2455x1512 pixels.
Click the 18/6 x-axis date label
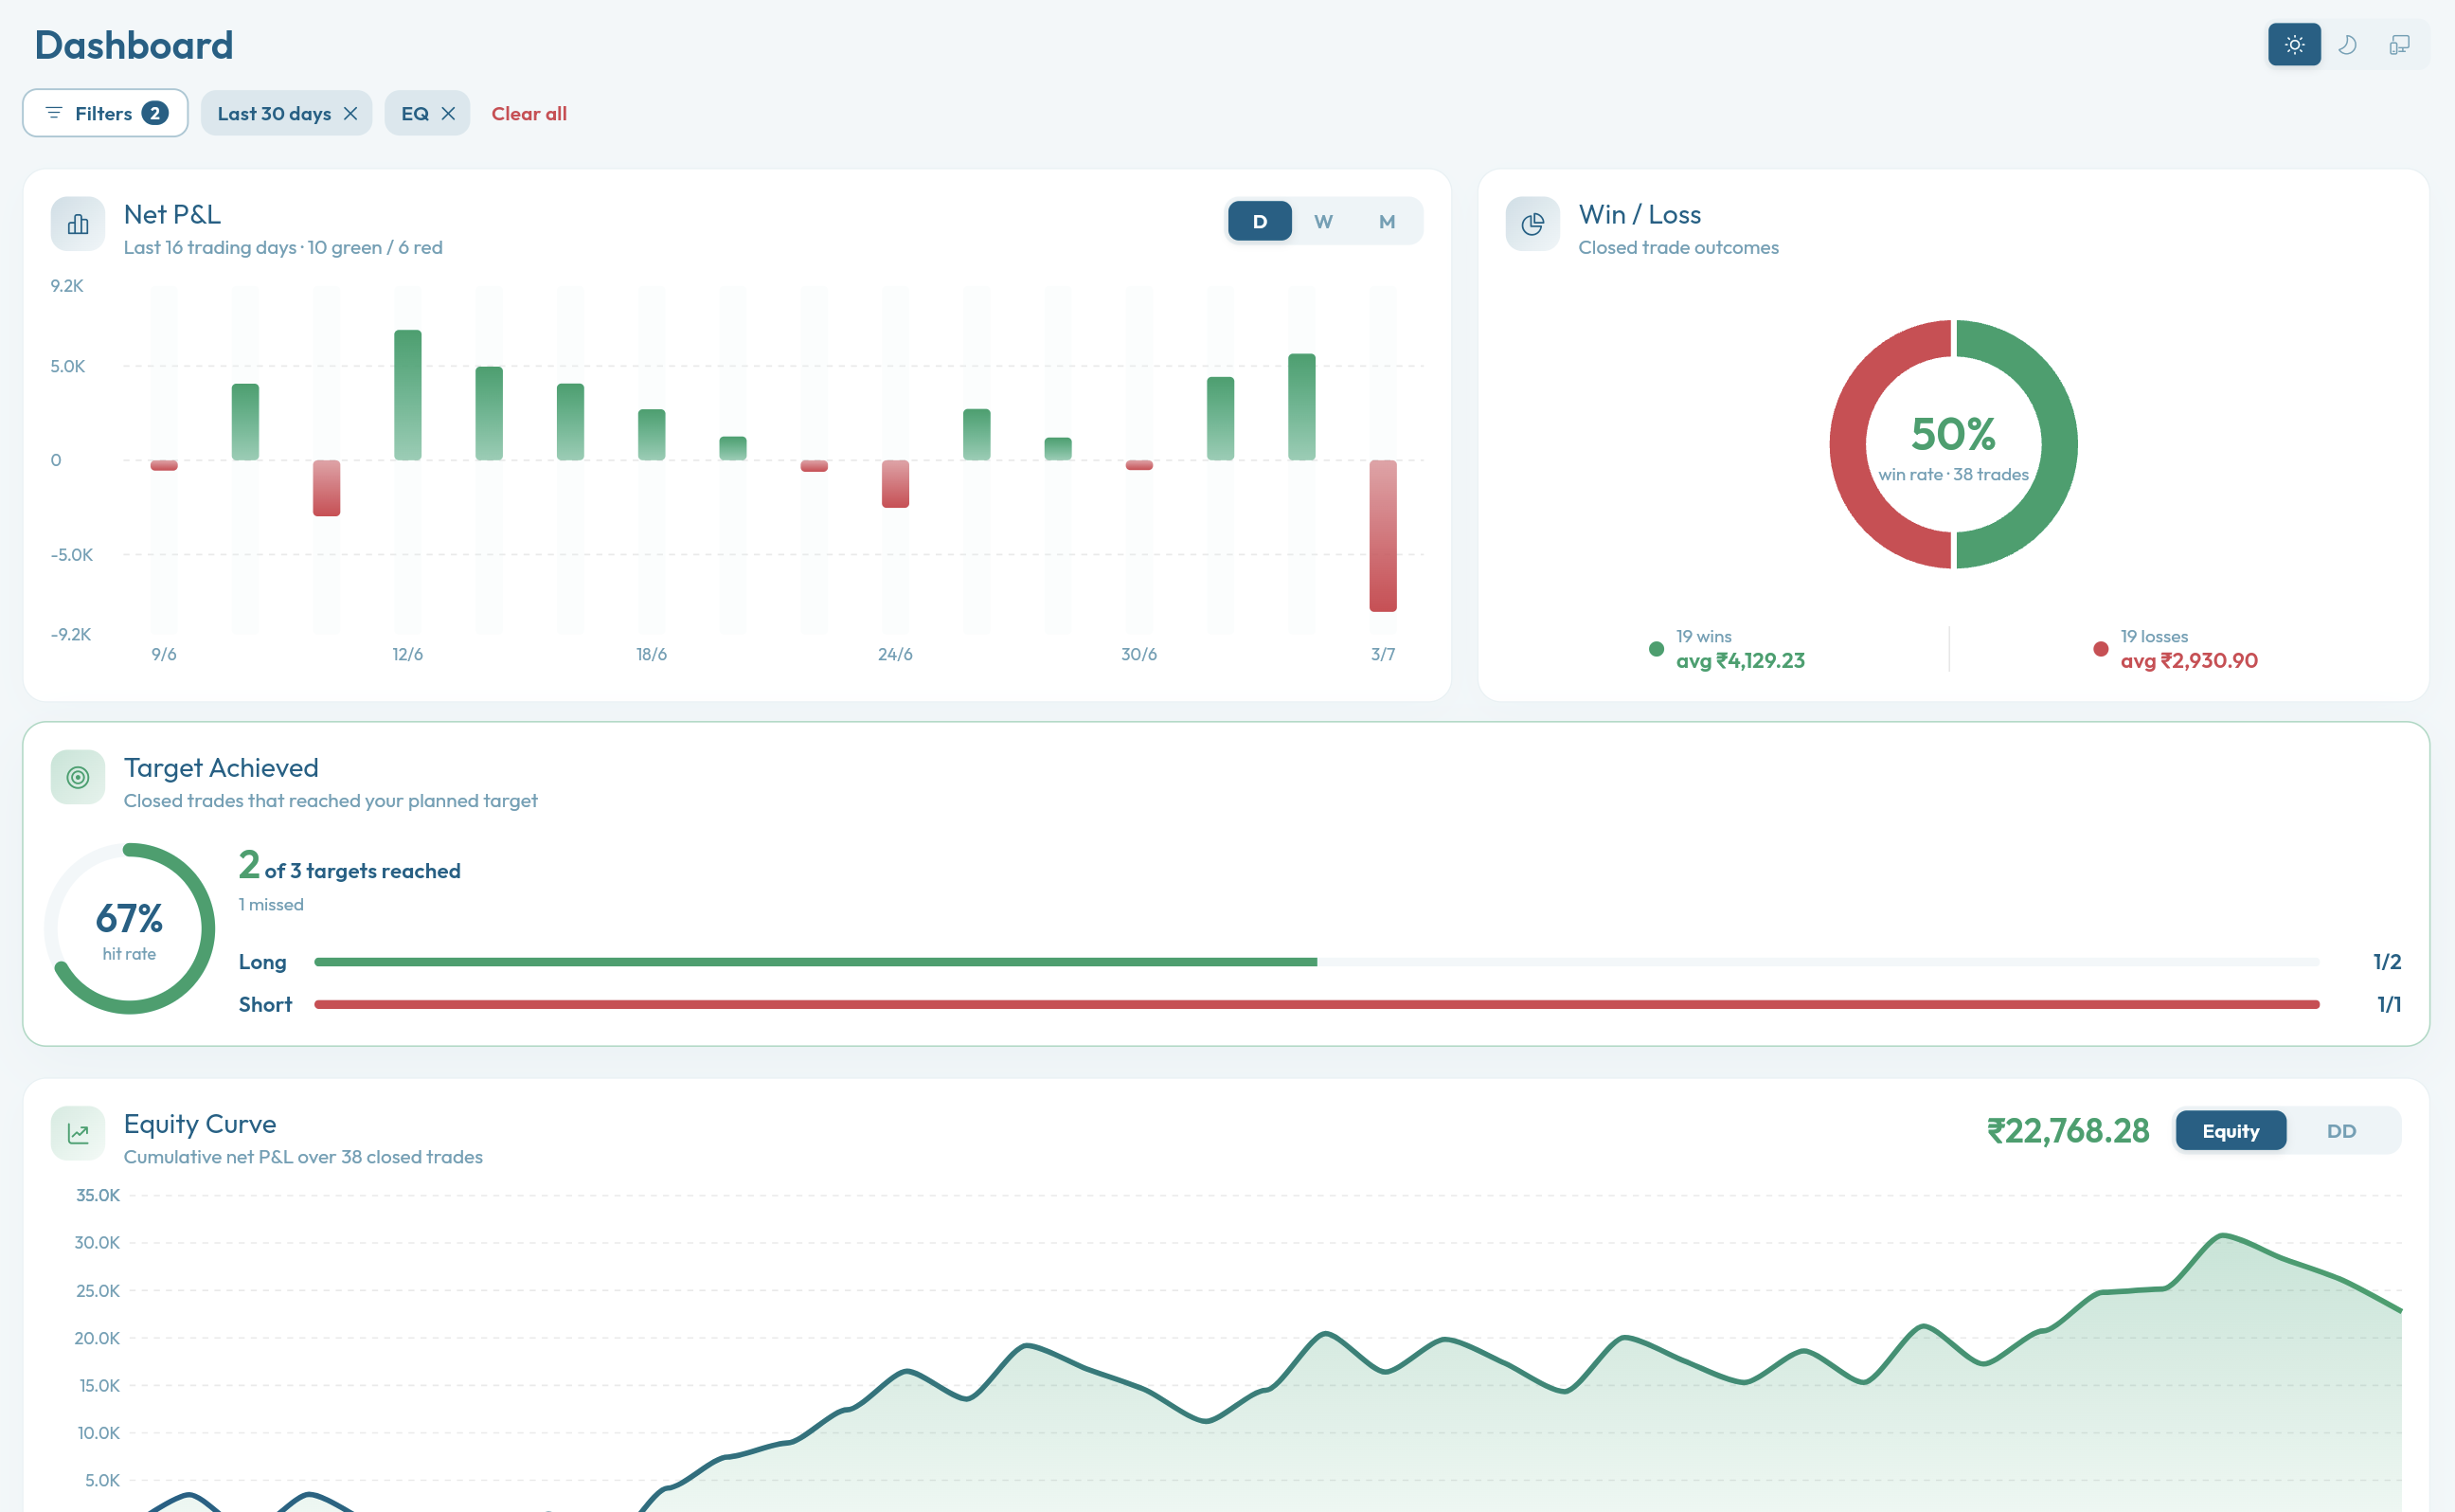[652, 655]
